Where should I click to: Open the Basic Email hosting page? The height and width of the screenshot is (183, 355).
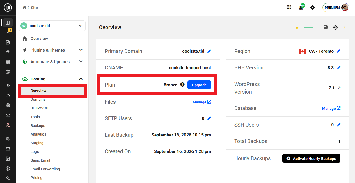click(x=40, y=160)
